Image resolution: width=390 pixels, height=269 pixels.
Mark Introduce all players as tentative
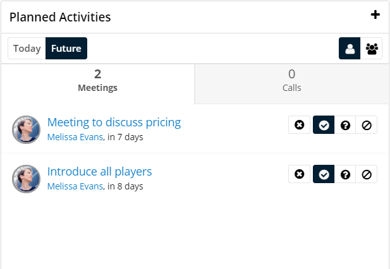[x=345, y=174]
